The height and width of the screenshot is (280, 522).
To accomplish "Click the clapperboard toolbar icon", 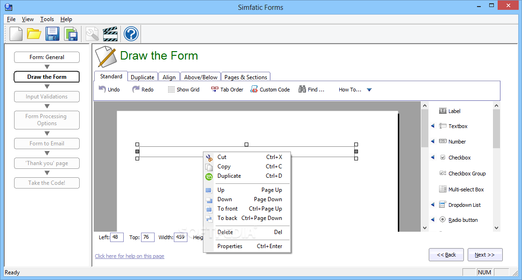I will 110,34.
